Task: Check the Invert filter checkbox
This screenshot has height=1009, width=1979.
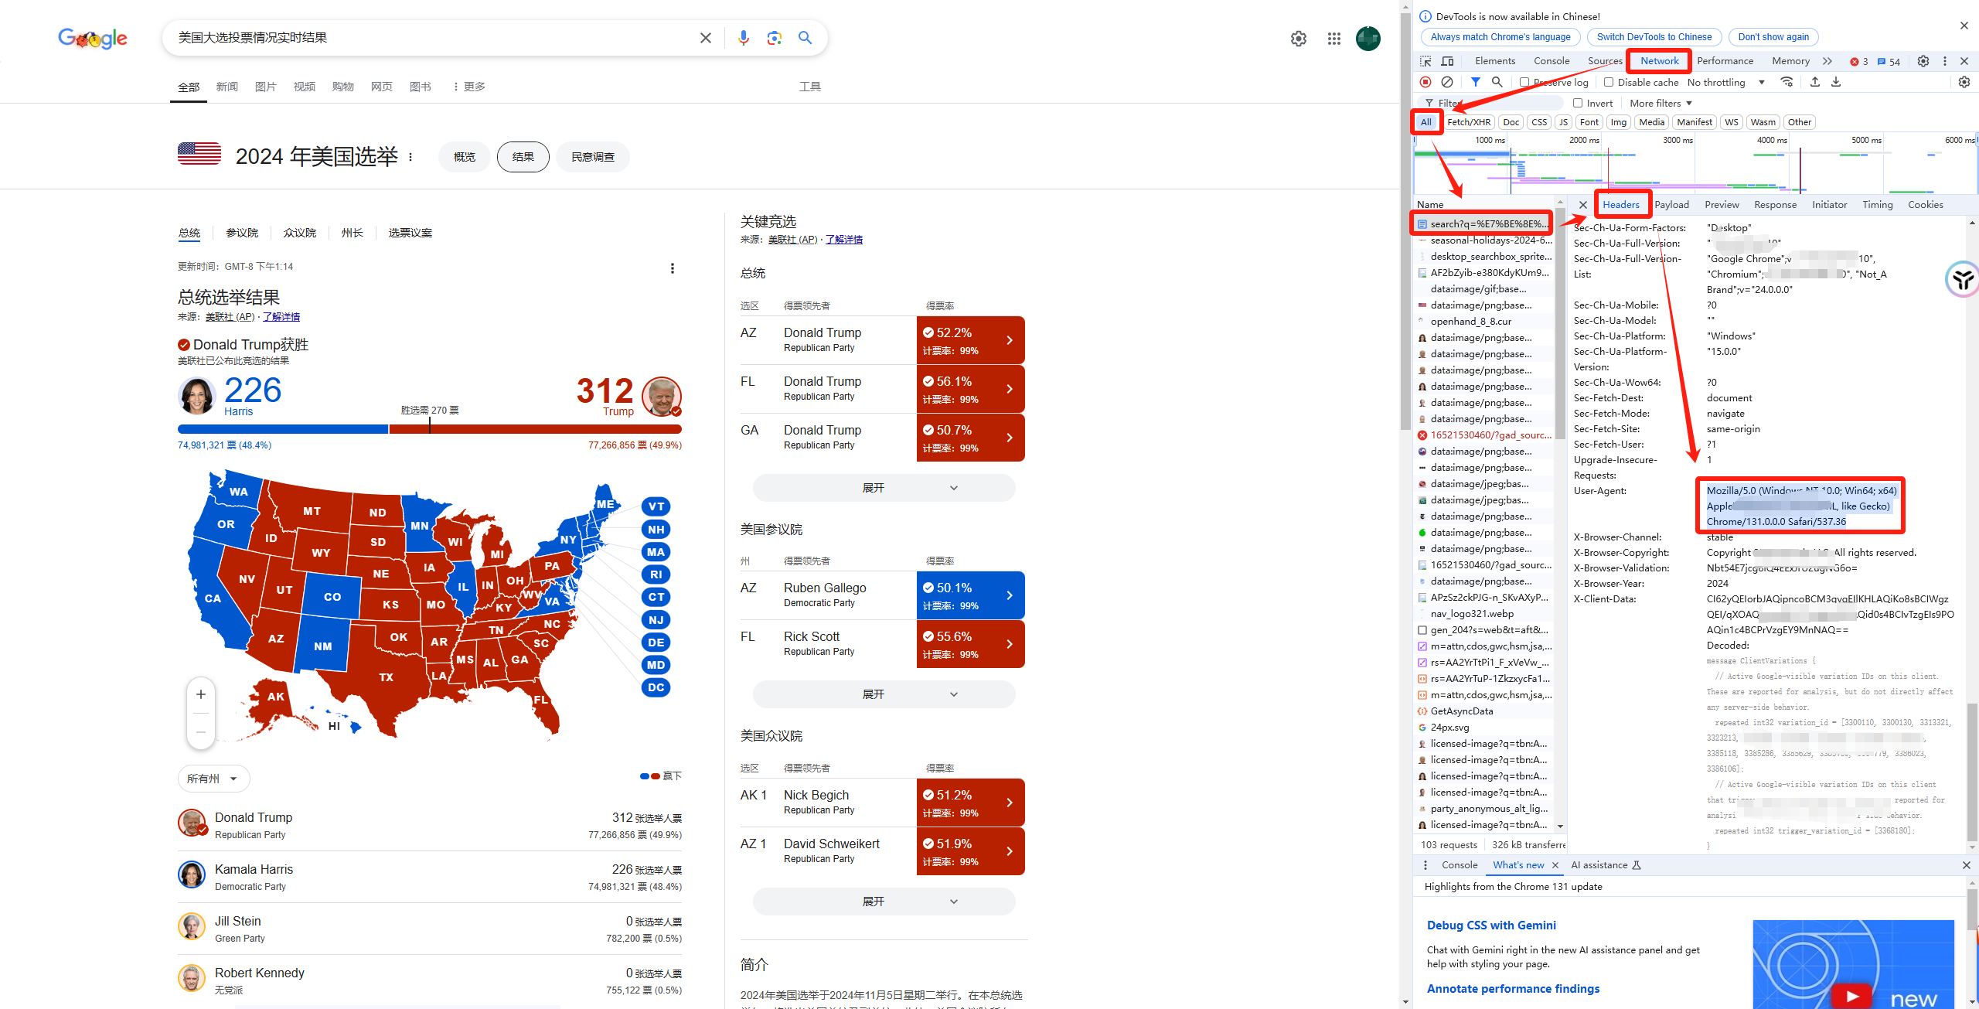Action: tap(1578, 103)
